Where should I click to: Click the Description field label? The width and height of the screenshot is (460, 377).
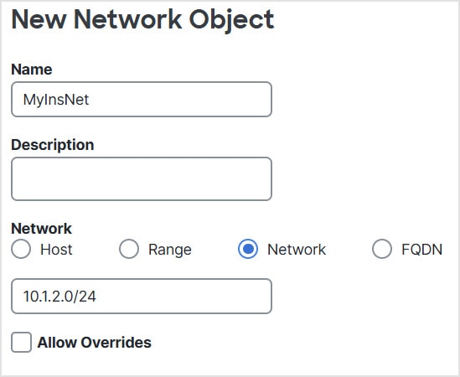(x=53, y=145)
